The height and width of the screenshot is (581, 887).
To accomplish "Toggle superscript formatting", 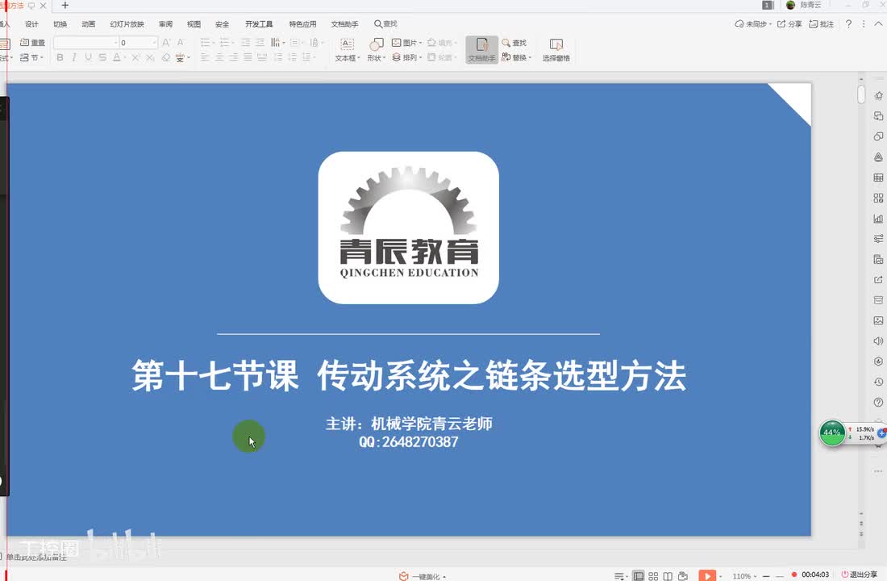I will tap(135, 57).
